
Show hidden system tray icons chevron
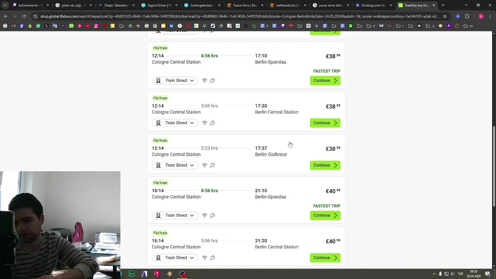coord(434,274)
